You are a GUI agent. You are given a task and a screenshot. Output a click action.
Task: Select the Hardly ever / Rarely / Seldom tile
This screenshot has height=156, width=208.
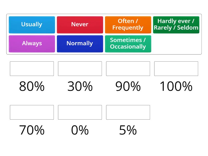[x=176, y=24]
